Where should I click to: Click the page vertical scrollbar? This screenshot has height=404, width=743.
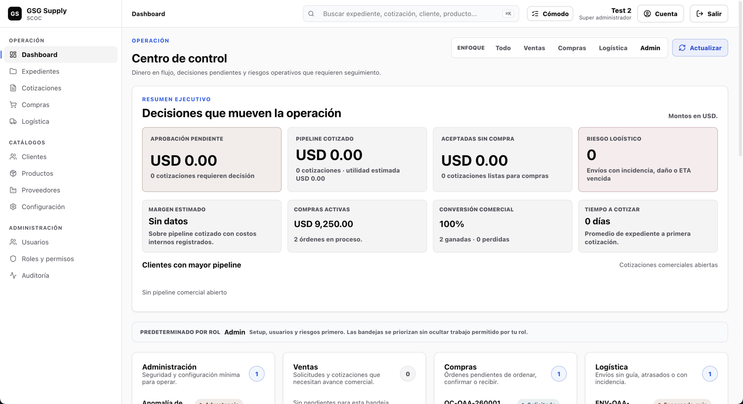click(740, 79)
